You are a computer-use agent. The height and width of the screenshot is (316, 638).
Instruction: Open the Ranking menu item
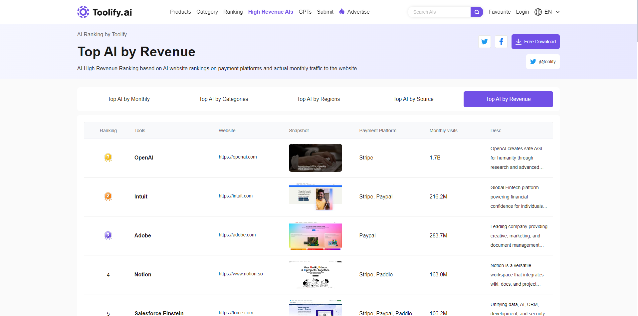[233, 12]
